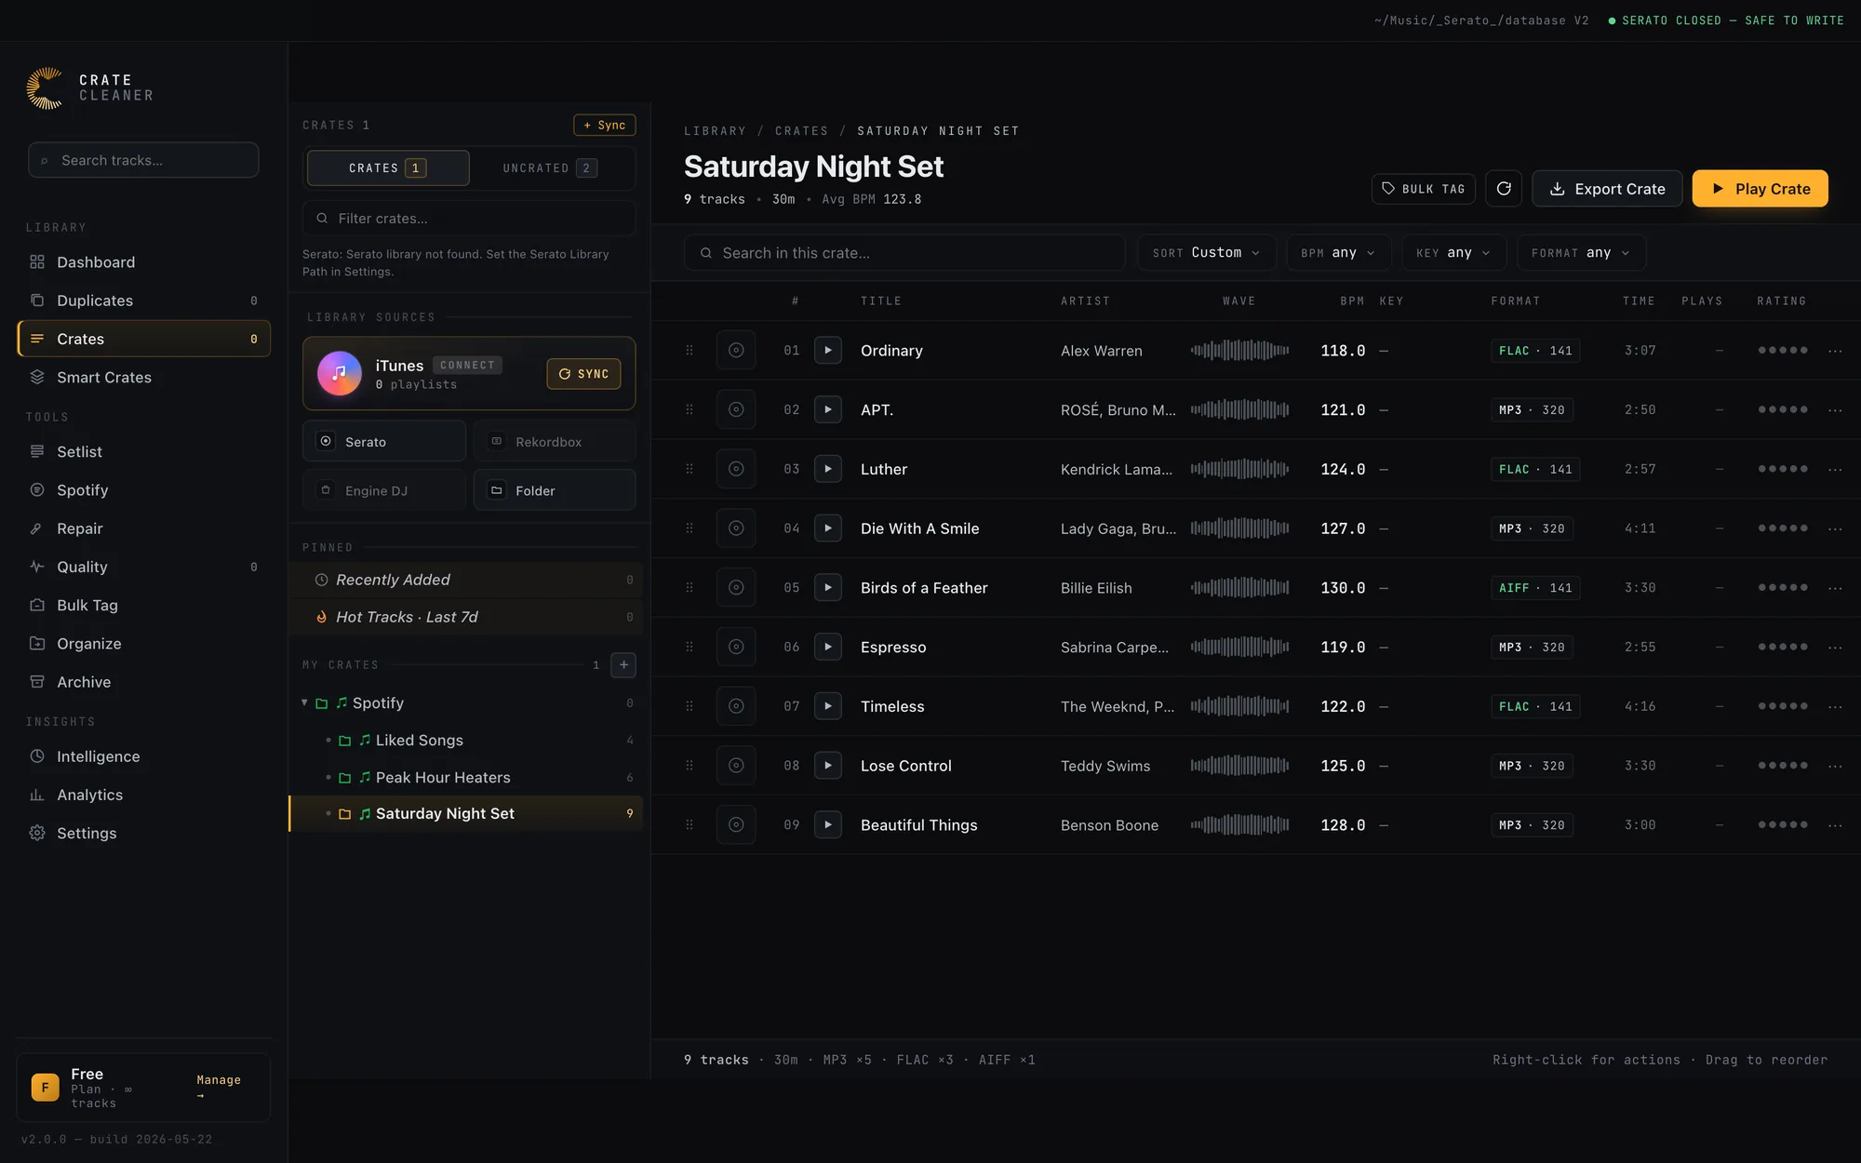Viewport: 1861px width, 1163px height.
Task: Open the Organize tool
Action: [x=143, y=643]
